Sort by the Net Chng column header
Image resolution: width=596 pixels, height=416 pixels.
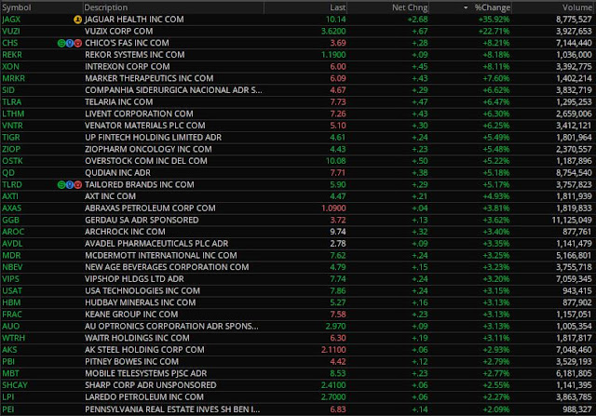pyautogui.click(x=410, y=7)
